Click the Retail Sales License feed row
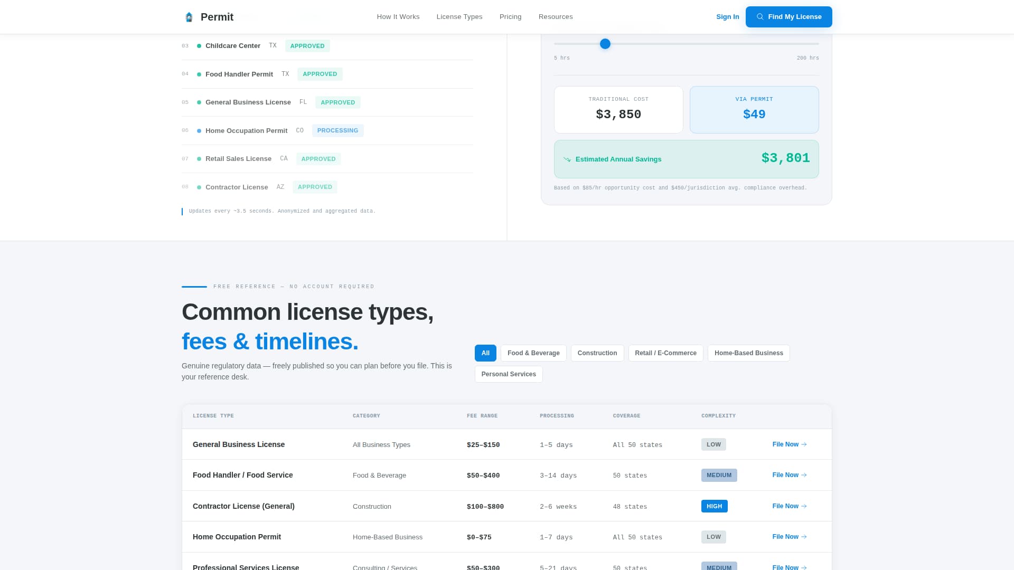The width and height of the screenshot is (1014, 570). tap(327, 159)
